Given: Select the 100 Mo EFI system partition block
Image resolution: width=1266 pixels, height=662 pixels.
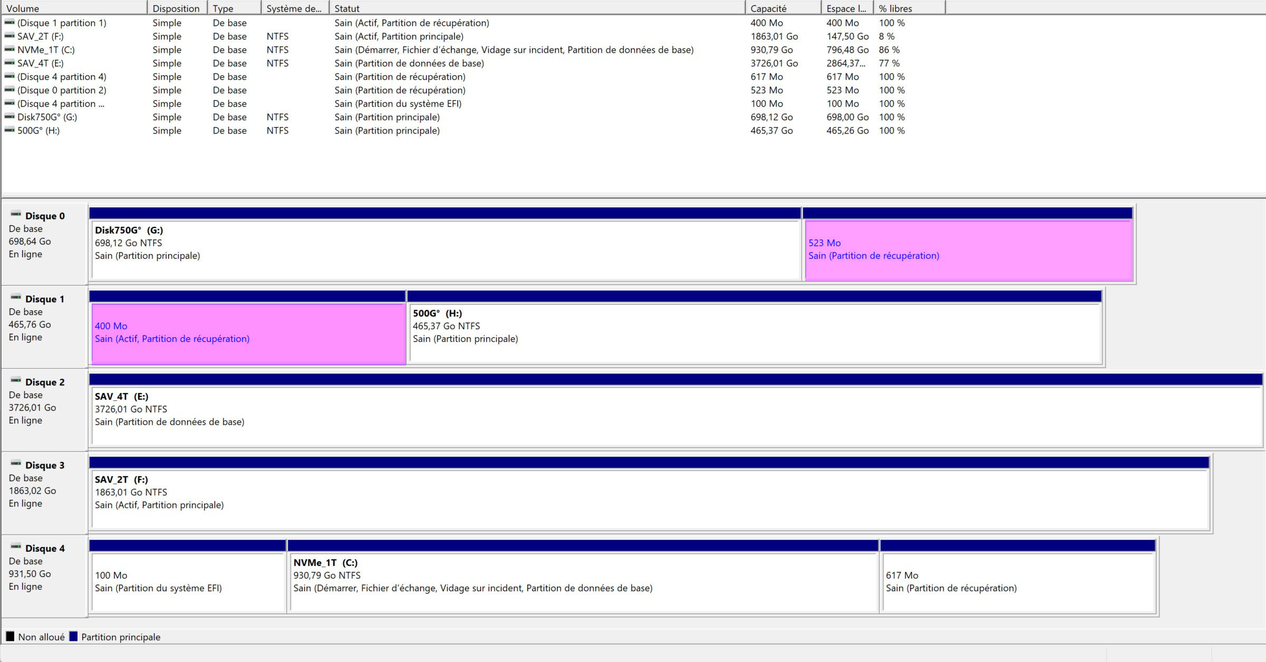Looking at the screenshot, I should coord(188,581).
